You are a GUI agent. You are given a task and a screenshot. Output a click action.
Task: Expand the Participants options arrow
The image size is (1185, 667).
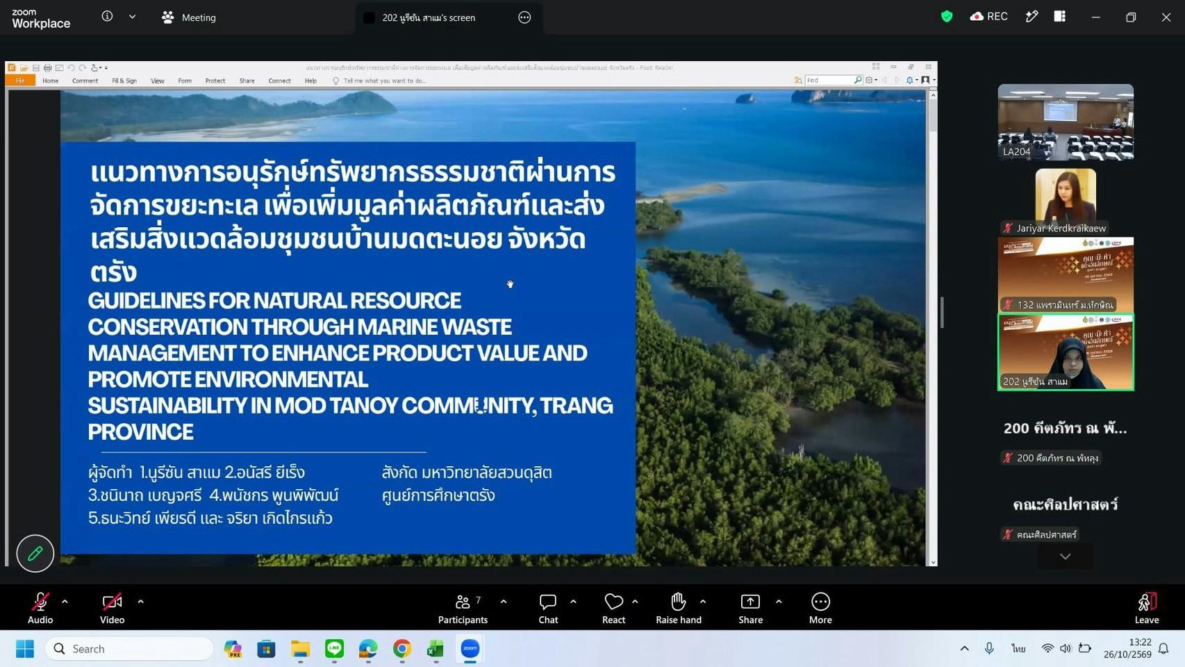pyautogui.click(x=504, y=602)
